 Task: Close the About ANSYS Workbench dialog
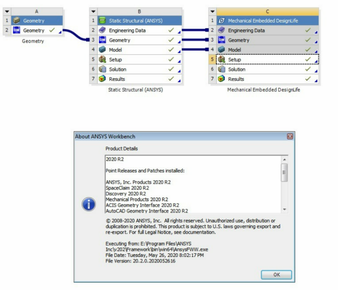coord(290,136)
